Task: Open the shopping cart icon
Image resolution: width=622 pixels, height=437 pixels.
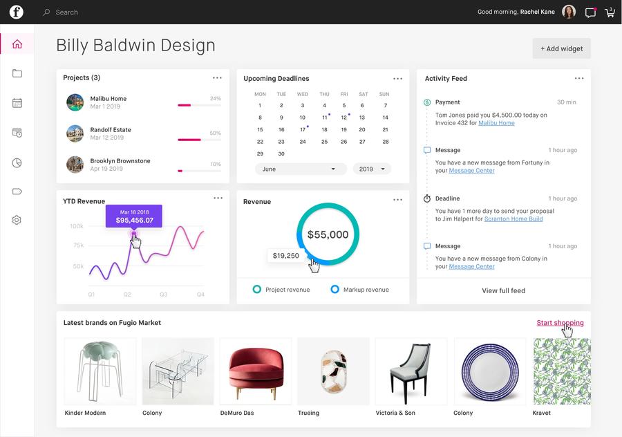Action: pos(610,12)
